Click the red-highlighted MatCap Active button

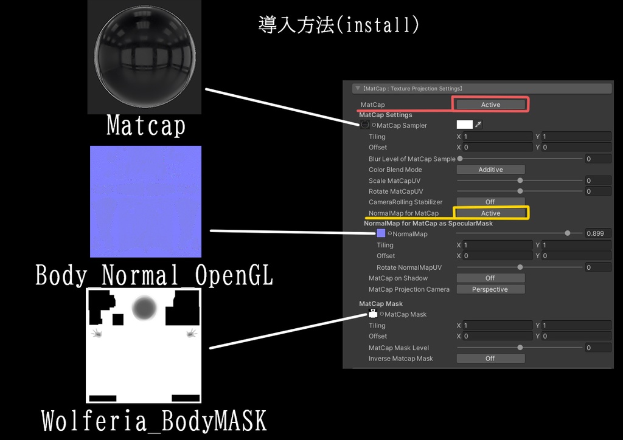pyautogui.click(x=490, y=104)
